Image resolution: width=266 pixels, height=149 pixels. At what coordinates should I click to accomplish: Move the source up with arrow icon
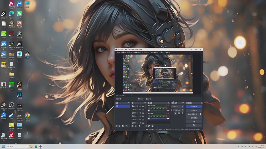point(143,126)
